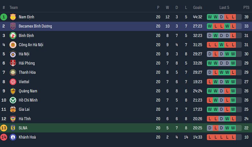Click the Khánh Hoà club logo
252x147 pixels.
pos(13,137)
